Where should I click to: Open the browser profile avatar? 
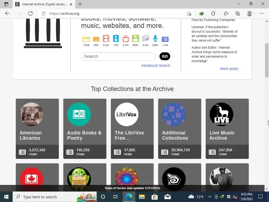click(x=250, y=13)
